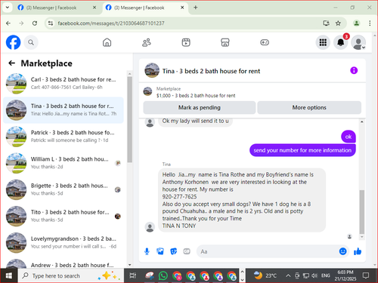Open the Facebook search icon
Viewport: 378px width, 283px height.
point(31,42)
